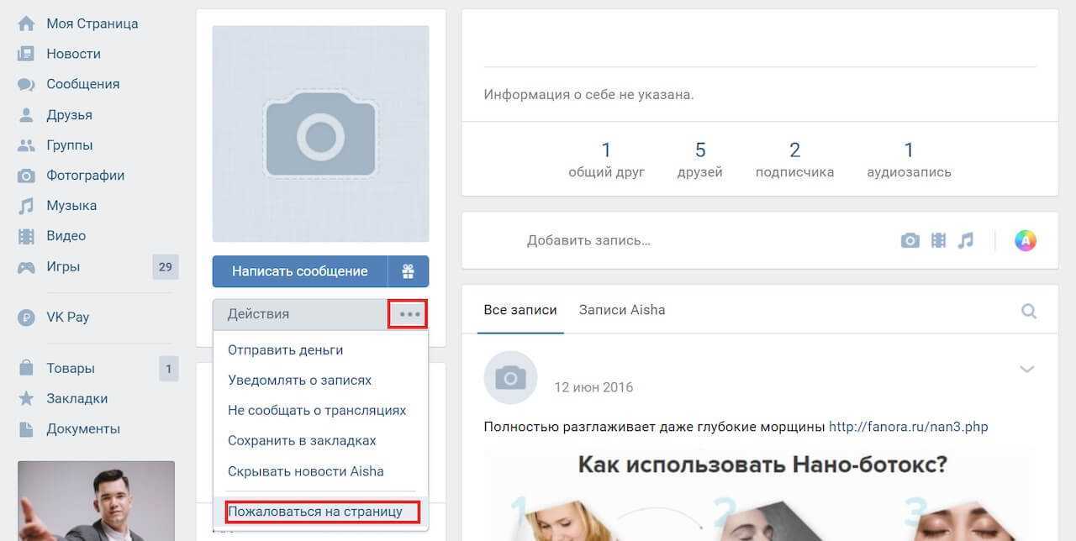Screen dimensions: 1076x541
Task: Click the music note icon to attach audio
Action: coord(966,241)
